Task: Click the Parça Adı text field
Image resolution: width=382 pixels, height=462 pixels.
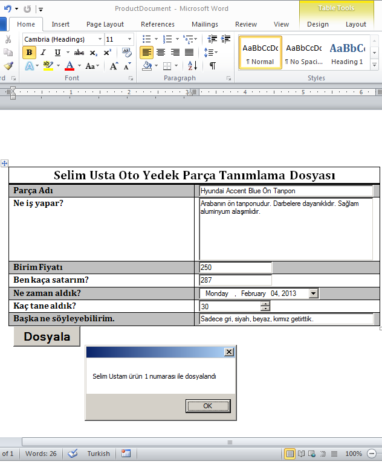Action: tap(286, 191)
